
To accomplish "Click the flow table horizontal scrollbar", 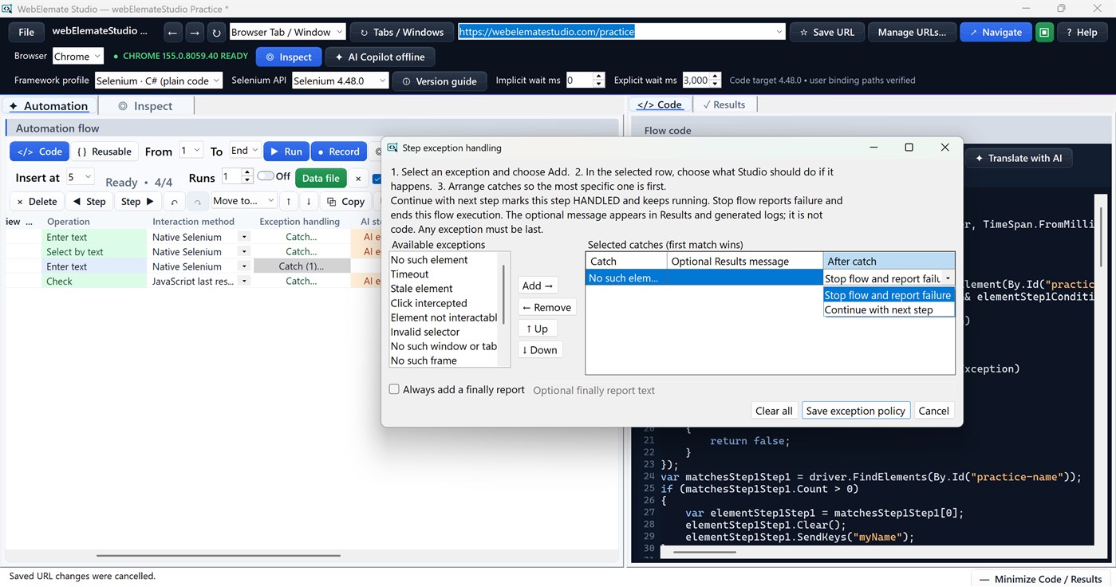I will coord(218,555).
